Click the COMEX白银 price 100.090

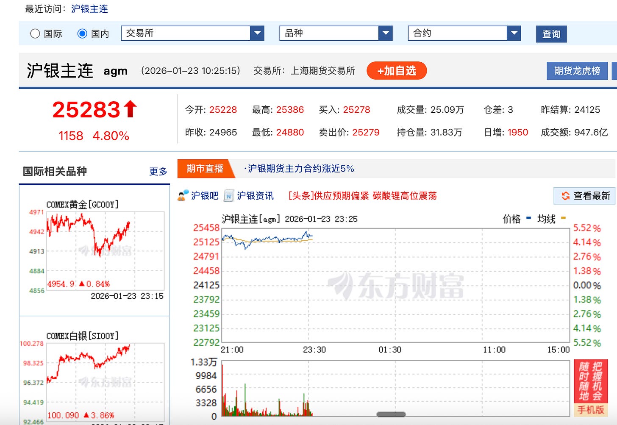63,415
